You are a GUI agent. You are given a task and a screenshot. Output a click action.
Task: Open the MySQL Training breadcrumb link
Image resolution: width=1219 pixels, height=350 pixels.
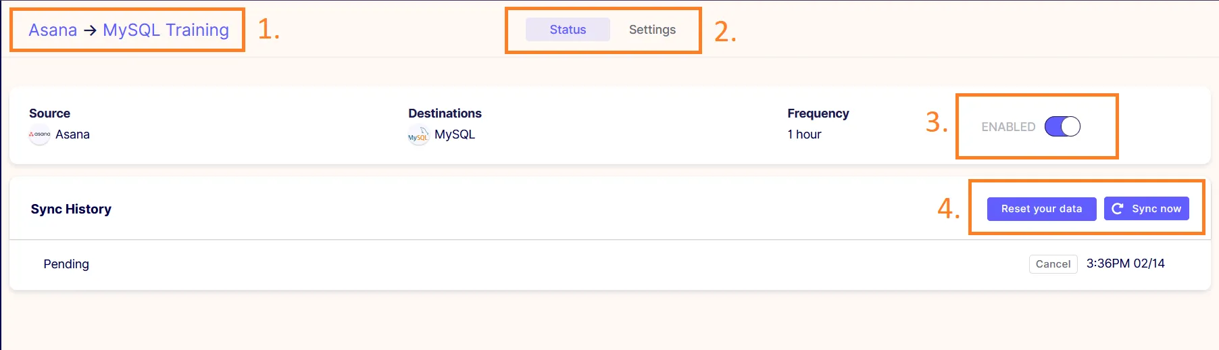click(166, 30)
